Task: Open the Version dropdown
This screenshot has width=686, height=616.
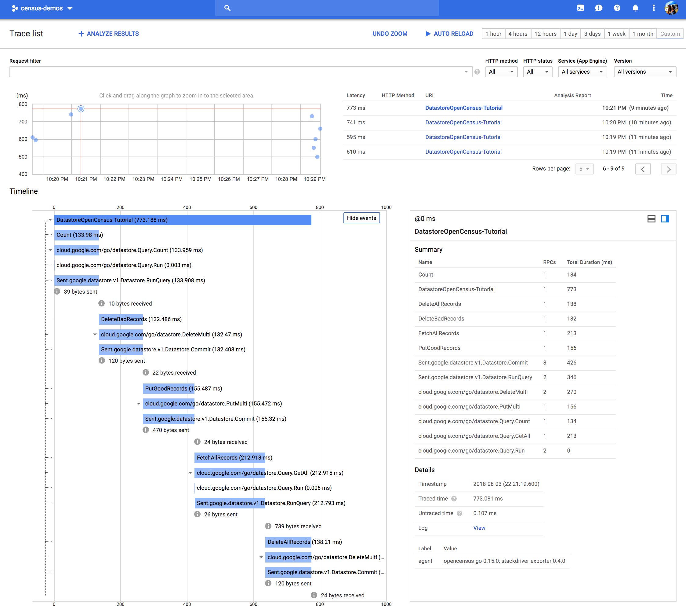Action: pyautogui.click(x=645, y=72)
